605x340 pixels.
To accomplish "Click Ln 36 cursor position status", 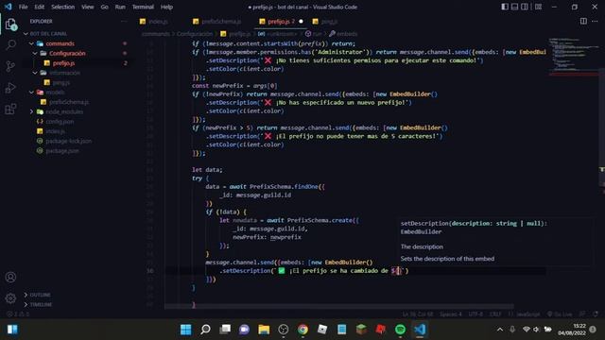I will (x=418, y=314).
